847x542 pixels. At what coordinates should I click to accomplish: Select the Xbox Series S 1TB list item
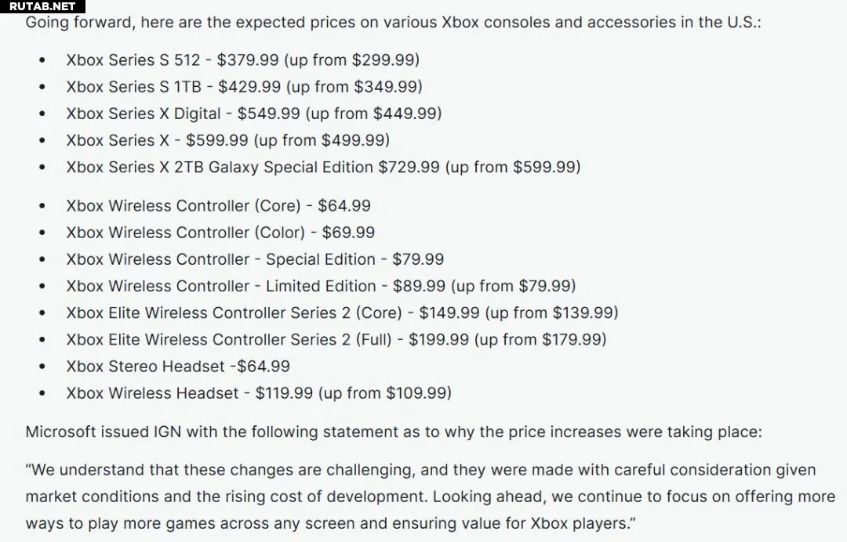point(244,87)
